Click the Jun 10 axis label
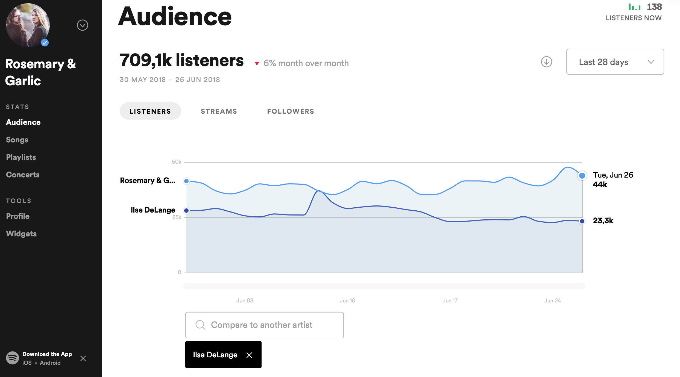This screenshot has width=680, height=377. tap(347, 301)
